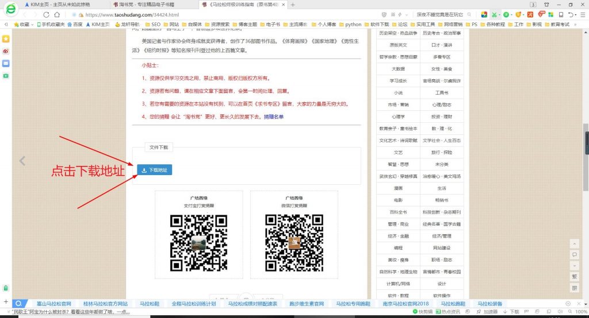Viewport: 589px width, 318px height.
Task: Select the 学习成长 category
Action: tap(398, 80)
